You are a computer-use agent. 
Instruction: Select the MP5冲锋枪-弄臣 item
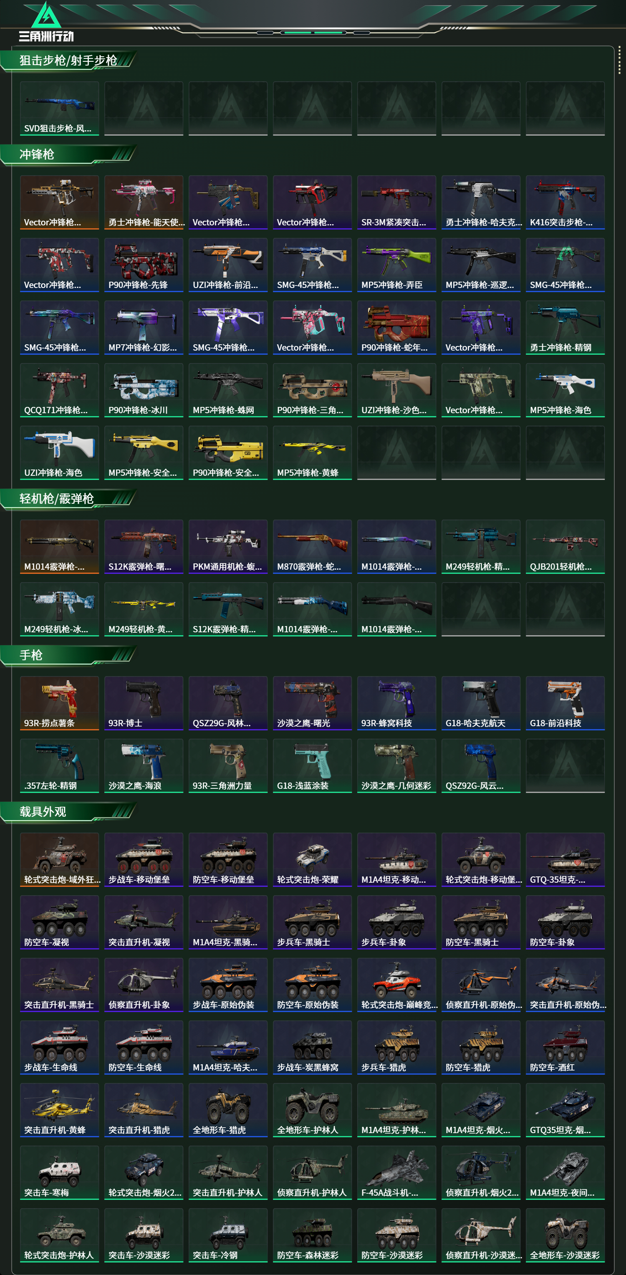[x=396, y=265]
